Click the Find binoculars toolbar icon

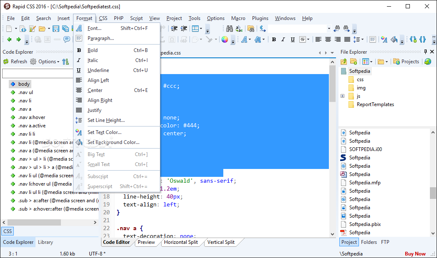(230, 28)
